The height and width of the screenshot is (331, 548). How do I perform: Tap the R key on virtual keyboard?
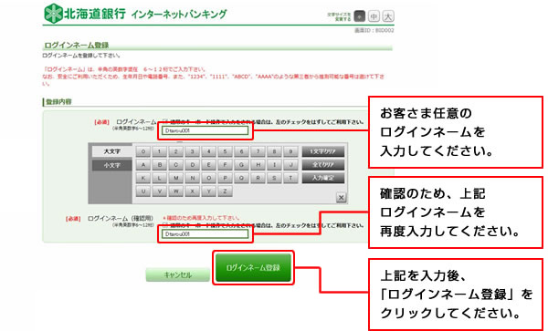[x=258, y=178]
